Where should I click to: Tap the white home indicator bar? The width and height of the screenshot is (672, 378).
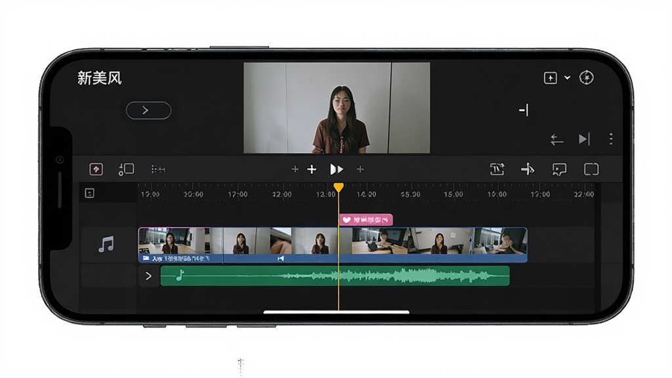pos(337,312)
